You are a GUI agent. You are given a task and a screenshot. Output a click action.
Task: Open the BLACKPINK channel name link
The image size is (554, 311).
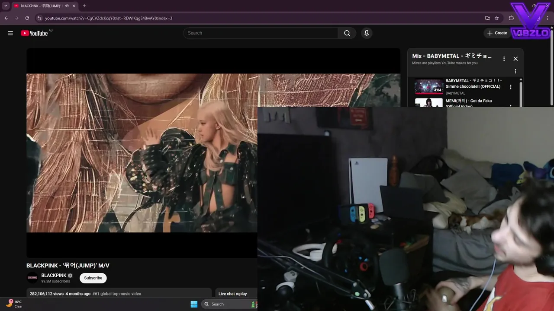[x=54, y=276]
